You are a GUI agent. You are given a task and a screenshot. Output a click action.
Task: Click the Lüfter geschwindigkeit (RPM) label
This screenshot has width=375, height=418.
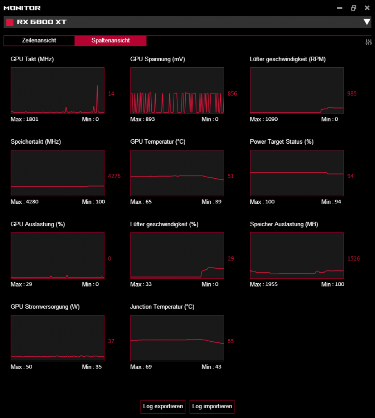(x=287, y=59)
